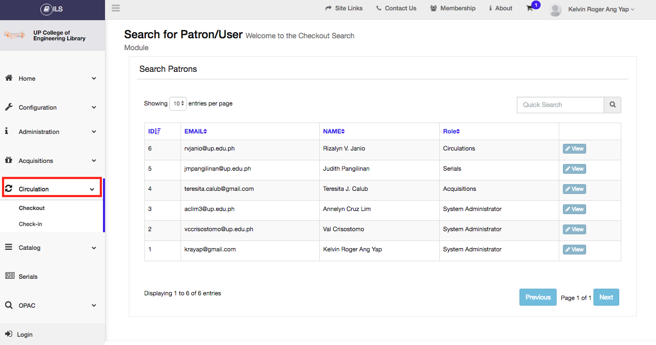This screenshot has height=345, width=656.
Task: Click email krayap@gmail.com
Action: (210, 249)
